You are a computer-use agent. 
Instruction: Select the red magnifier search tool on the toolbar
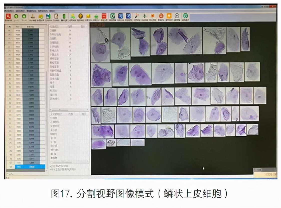pos(8,16)
